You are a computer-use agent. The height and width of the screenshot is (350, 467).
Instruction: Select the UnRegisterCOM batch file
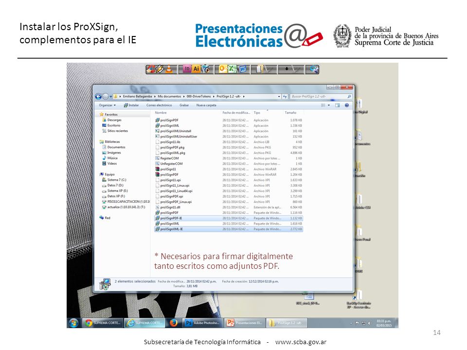[229, 164]
